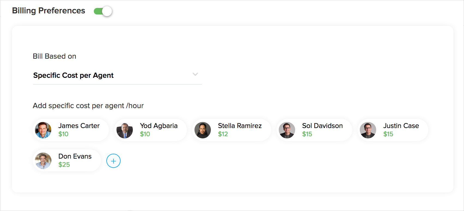This screenshot has width=464, height=211.
Task: Select the Don Evans name label
Action: tap(75, 156)
